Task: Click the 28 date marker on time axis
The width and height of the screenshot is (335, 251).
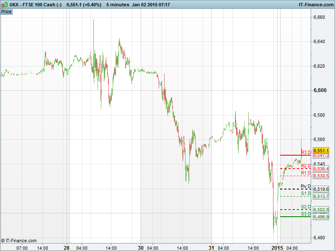Action: [x=67, y=248]
